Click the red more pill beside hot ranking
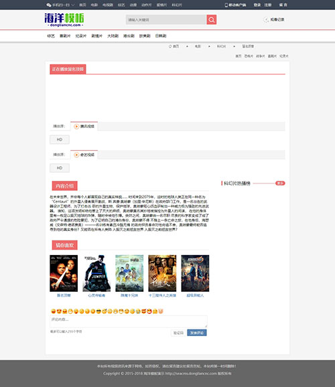335x387 pixels. (280, 183)
